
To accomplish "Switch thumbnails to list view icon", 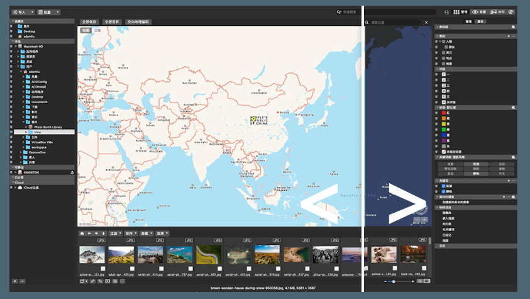I will (420, 281).
